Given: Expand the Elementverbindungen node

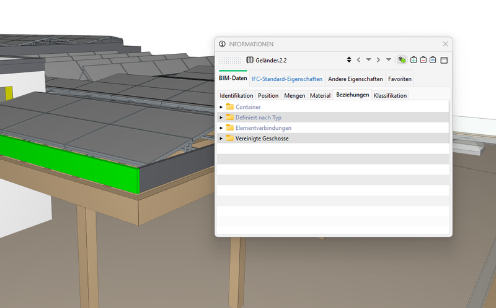Looking at the screenshot, I should click(221, 128).
